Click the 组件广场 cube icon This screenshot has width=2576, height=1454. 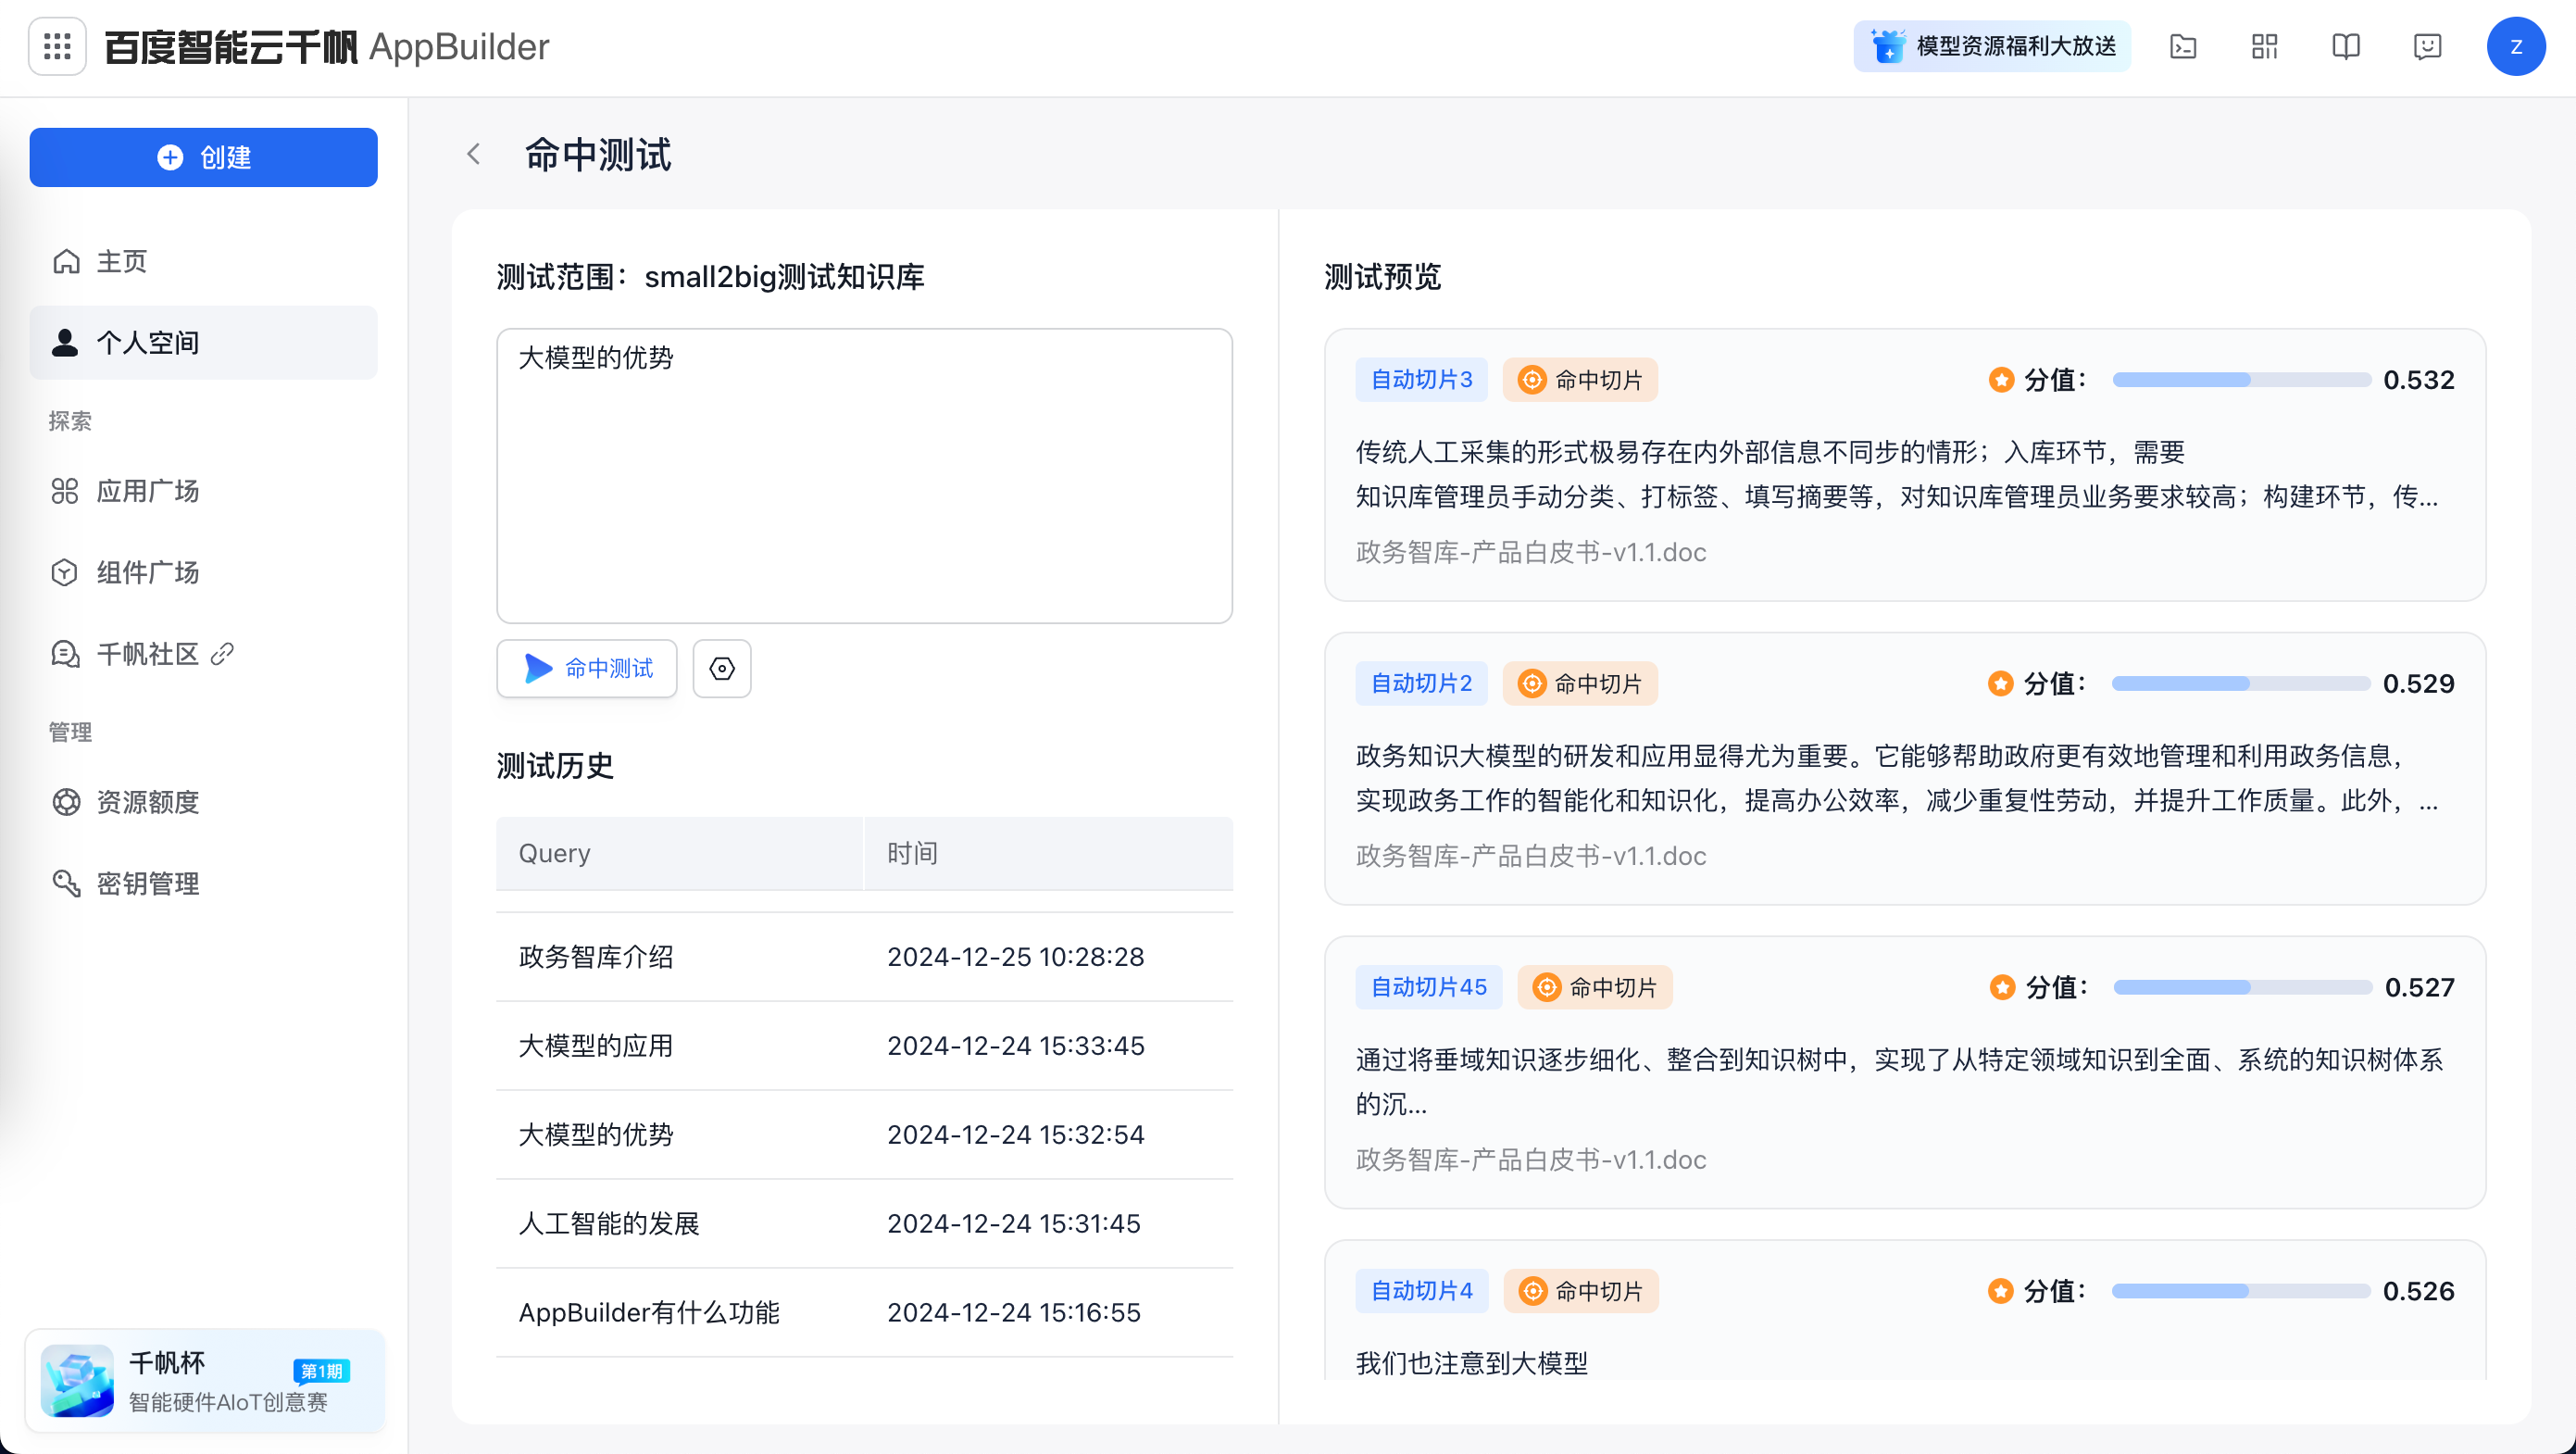65,572
